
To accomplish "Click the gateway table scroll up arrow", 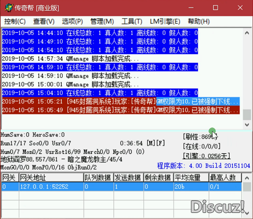I will pyautogui.click(x=247, y=178).
